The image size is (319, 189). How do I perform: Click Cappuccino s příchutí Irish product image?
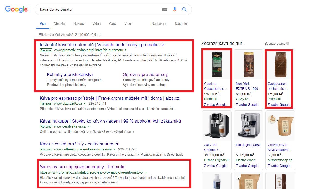point(280,64)
